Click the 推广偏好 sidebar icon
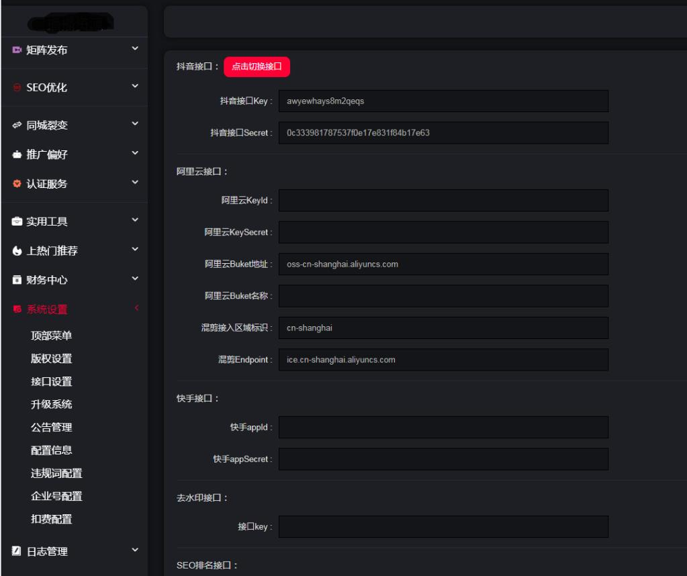Viewport: 687px width, 576px height. tap(17, 155)
